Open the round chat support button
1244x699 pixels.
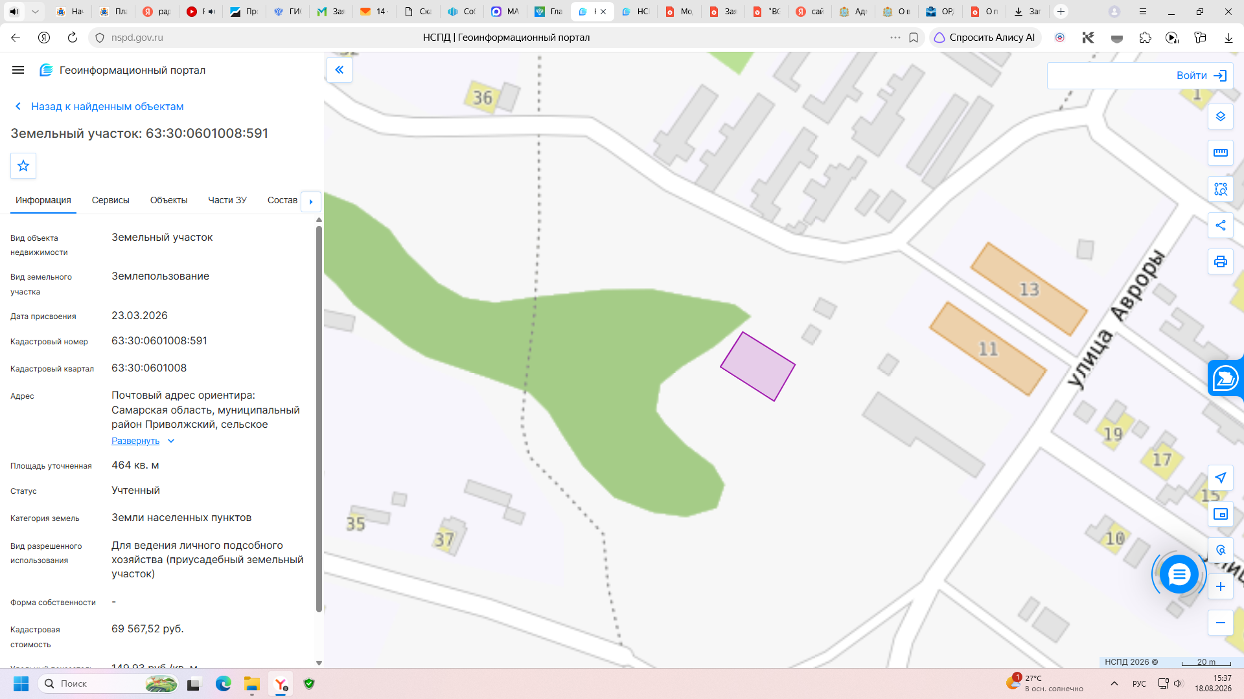1179,574
